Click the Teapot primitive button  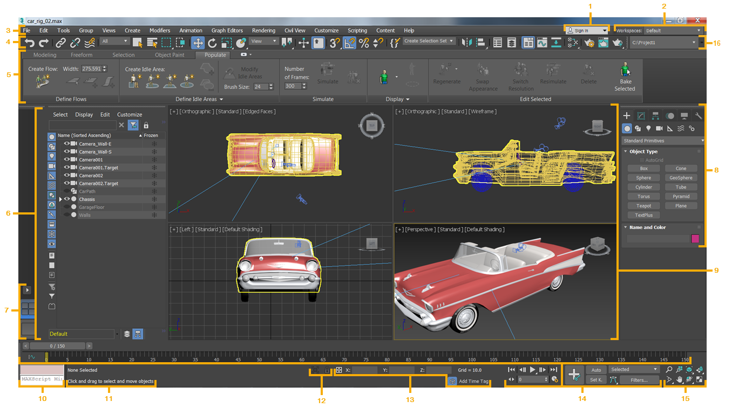(x=643, y=205)
